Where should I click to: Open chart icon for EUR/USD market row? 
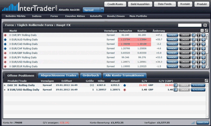point(194,62)
